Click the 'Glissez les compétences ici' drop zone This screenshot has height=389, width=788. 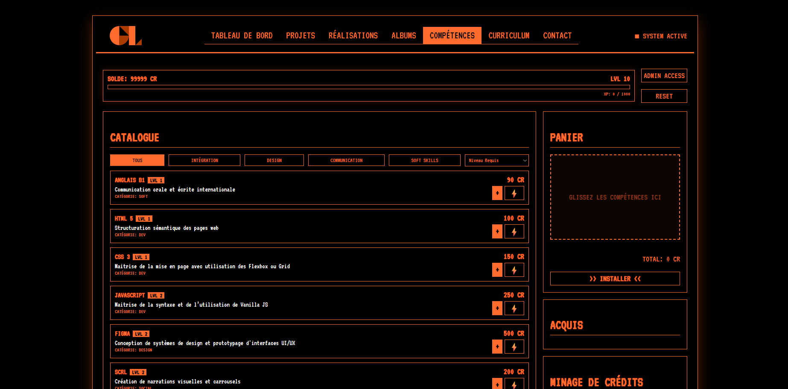tap(615, 197)
